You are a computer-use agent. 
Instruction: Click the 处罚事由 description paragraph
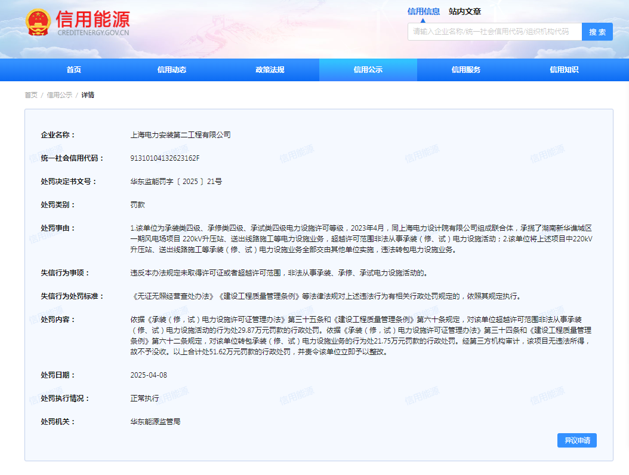pos(362,239)
